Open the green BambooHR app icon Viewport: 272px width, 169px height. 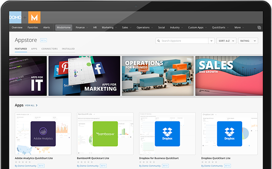click(x=105, y=134)
